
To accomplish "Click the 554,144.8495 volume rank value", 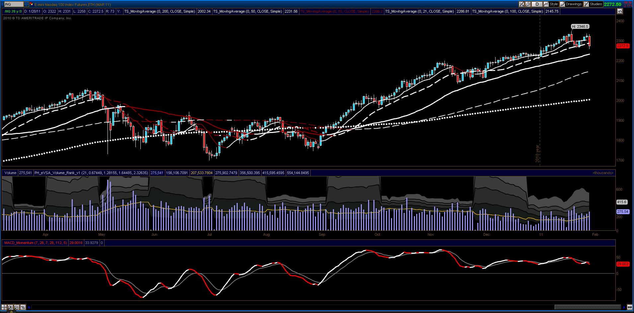I will pyautogui.click(x=298, y=173).
